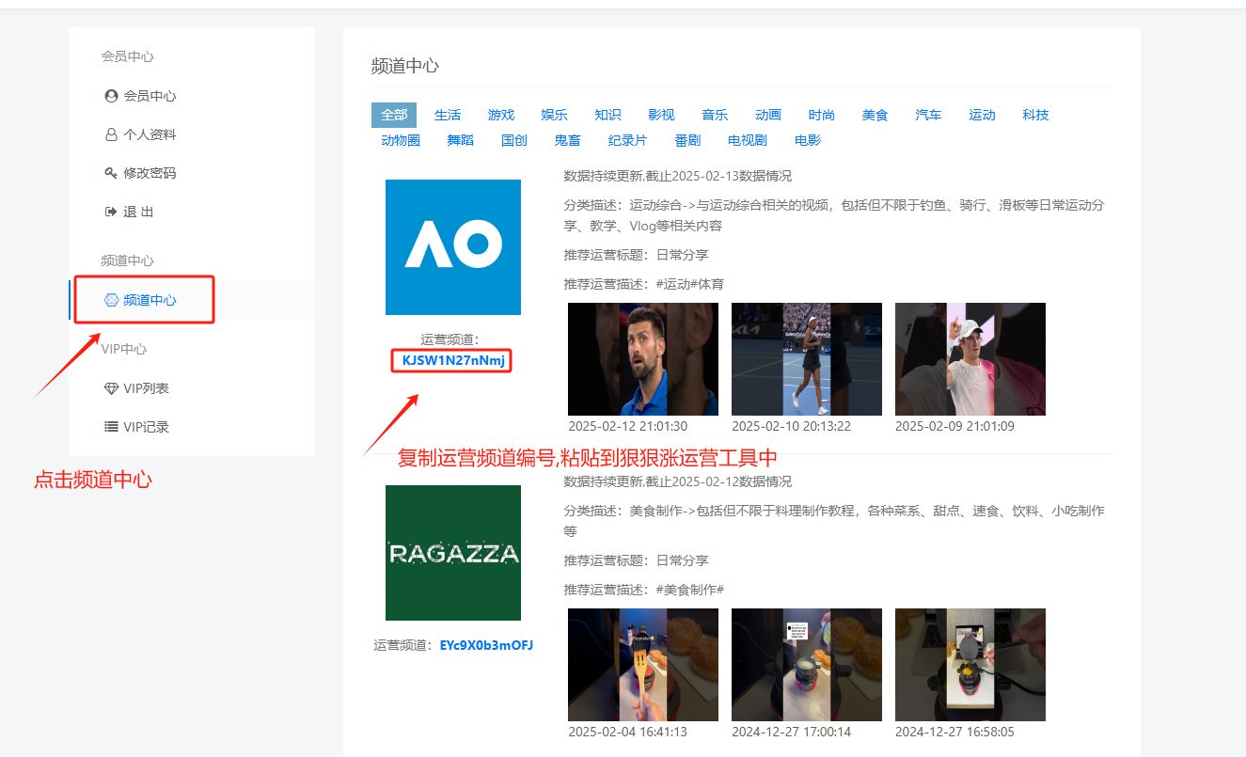This screenshot has width=1246, height=757.
Task: Click the 分类描述：美食制作 text
Action: tap(834, 521)
